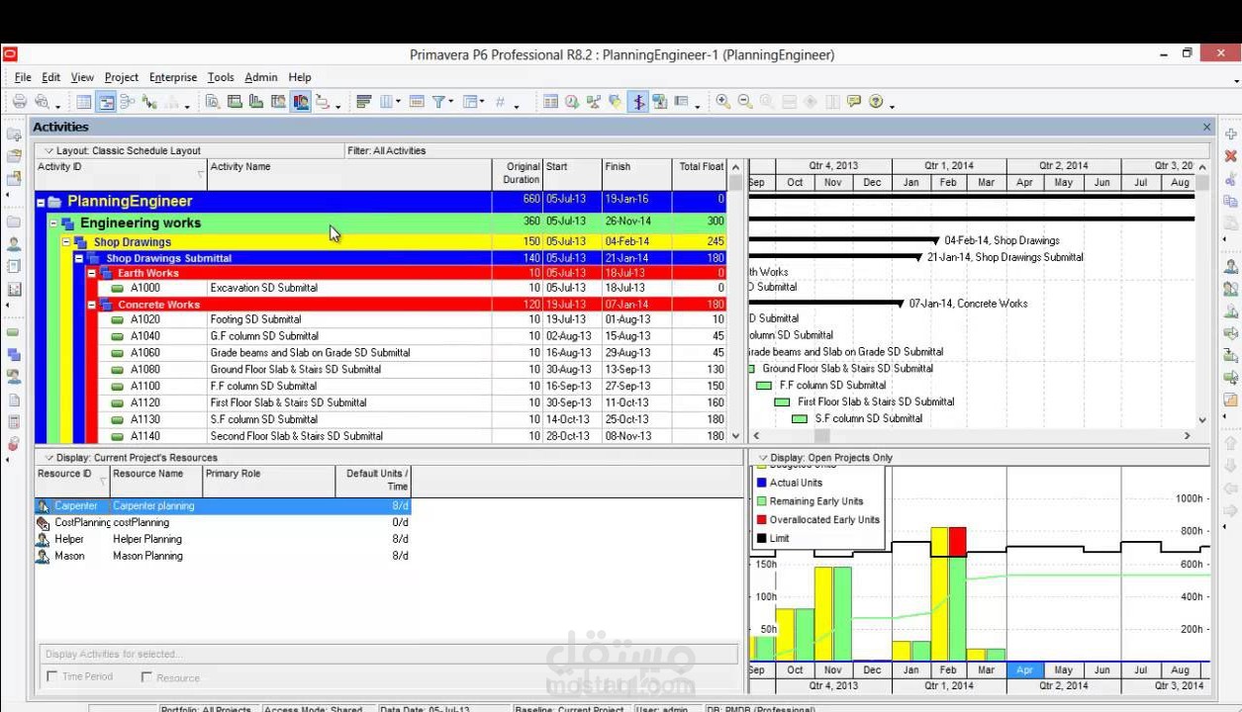1242x712 pixels.
Task: Click the blue Actual Units legend swatch
Action: (x=761, y=483)
